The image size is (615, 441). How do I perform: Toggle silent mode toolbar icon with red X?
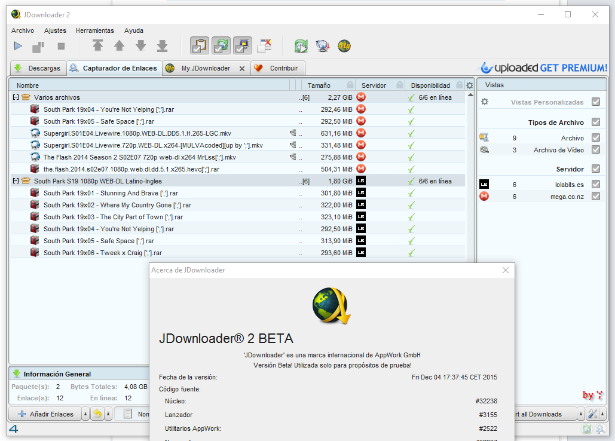click(264, 46)
